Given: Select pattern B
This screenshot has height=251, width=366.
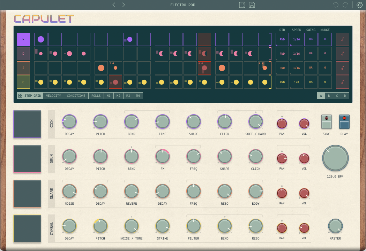Looking at the screenshot, I should [329, 95].
